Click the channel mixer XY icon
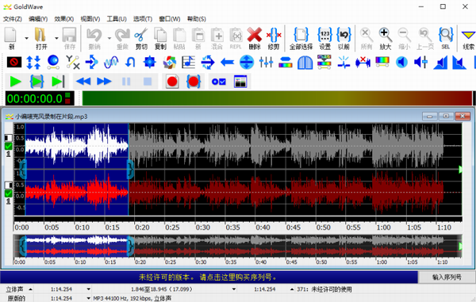Image resolution: width=476 pixels, height=302 pixels. [72, 62]
